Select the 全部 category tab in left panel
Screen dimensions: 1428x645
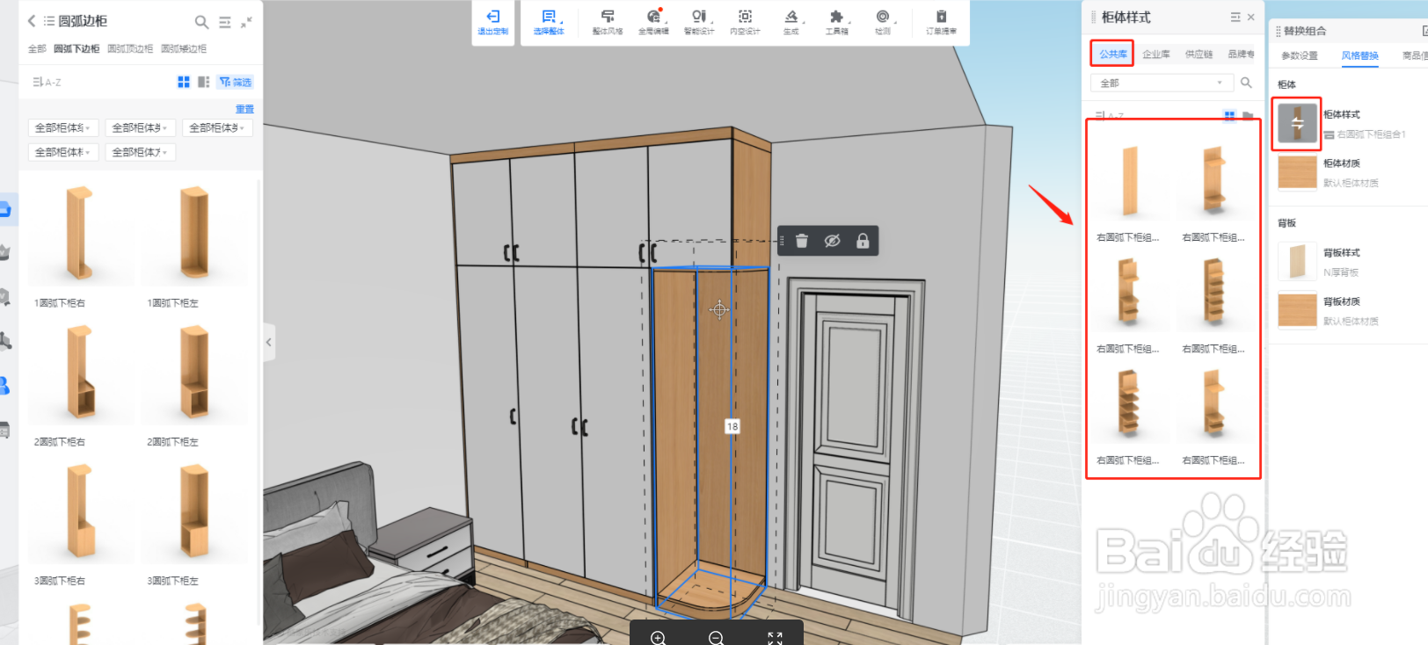(x=37, y=48)
